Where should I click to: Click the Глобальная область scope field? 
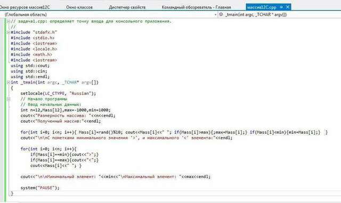pos(109,14)
